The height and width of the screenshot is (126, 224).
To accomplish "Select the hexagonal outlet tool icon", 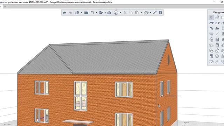I will click(x=217, y=56).
